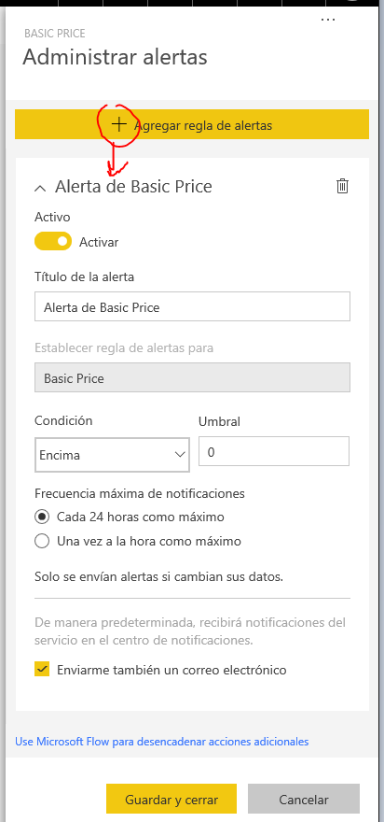Click the disabled Basic Price field
Screen dimensions: 384x822
(x=192, y=378)
